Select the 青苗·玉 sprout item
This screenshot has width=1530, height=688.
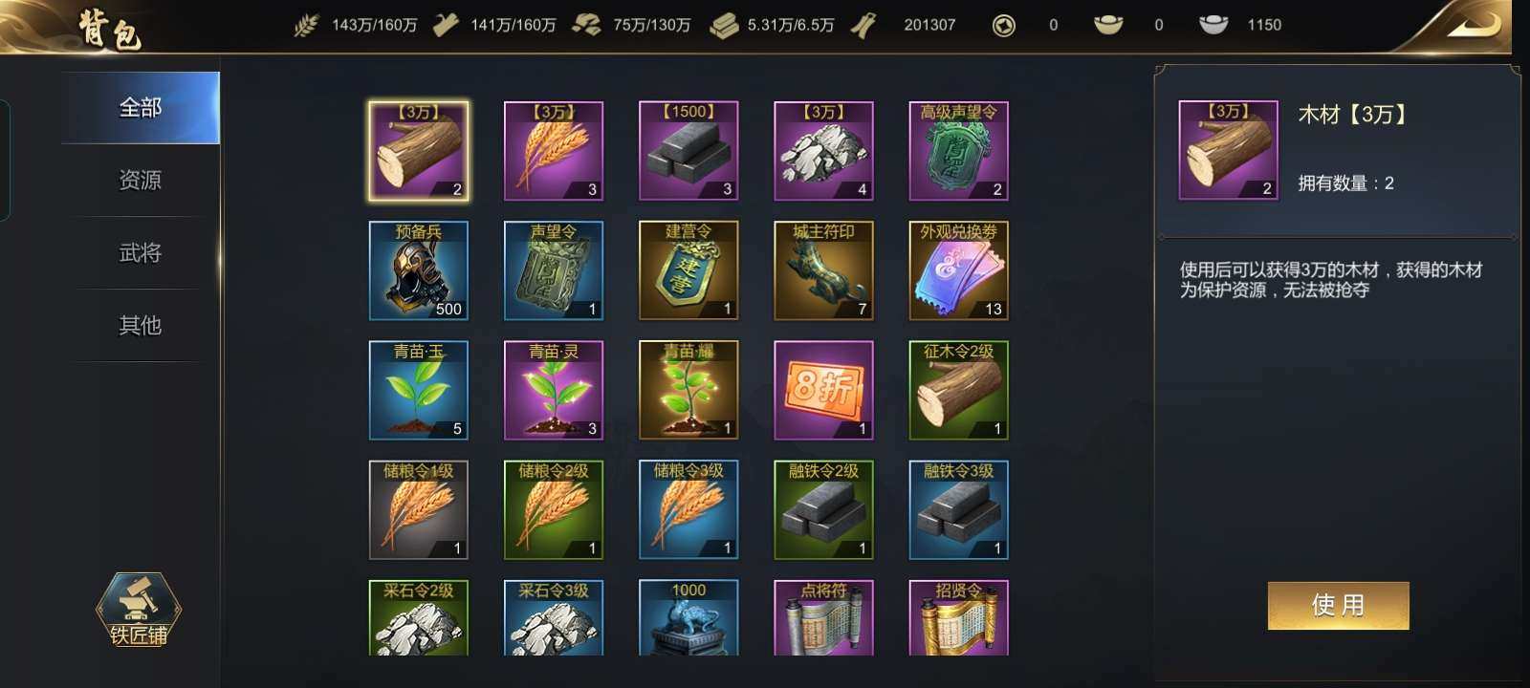(x=419, y=390)
